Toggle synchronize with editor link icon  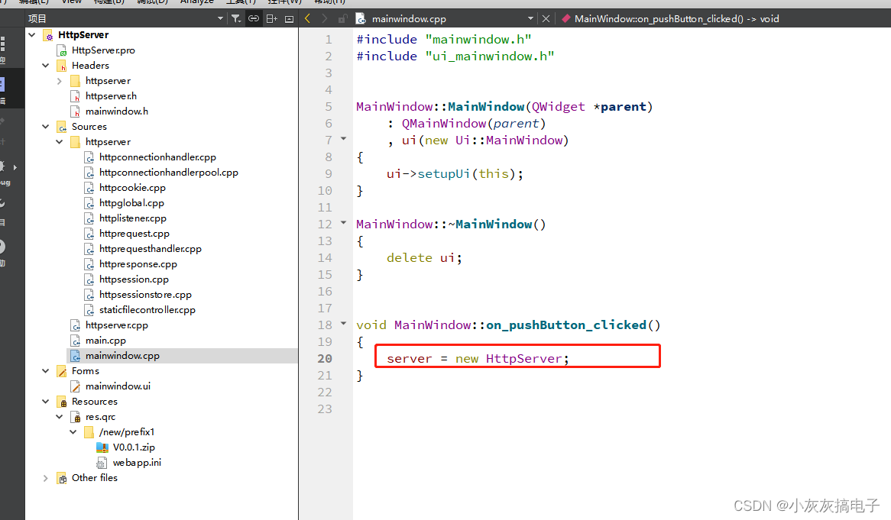[254, 19]
